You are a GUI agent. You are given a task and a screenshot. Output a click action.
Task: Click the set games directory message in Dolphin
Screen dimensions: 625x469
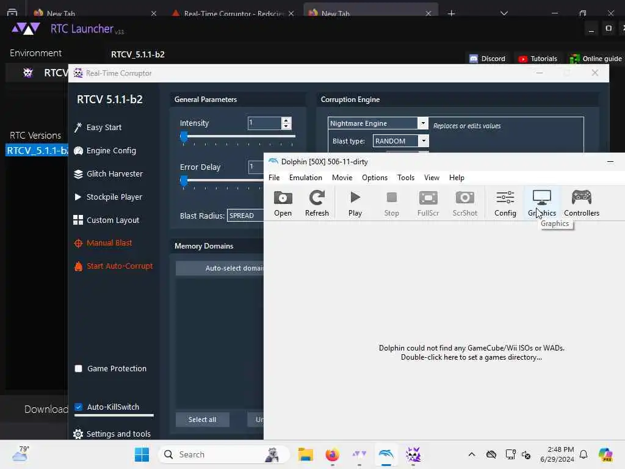pos(472,352)
